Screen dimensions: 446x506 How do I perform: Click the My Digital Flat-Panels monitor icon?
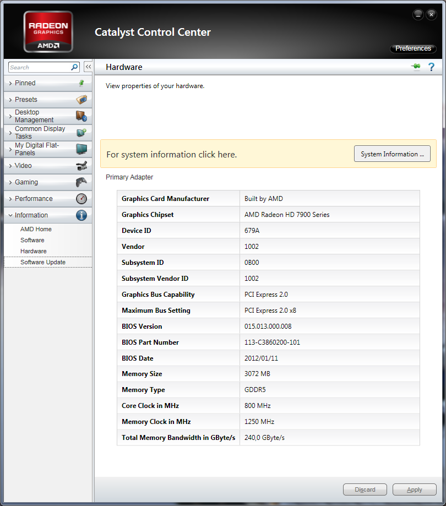pos(81,149)
